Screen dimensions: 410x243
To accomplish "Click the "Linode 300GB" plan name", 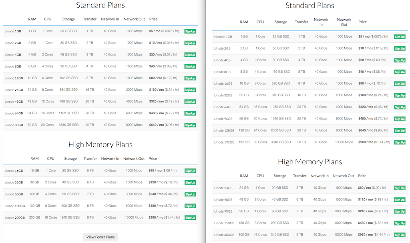I will coord(224,235).
